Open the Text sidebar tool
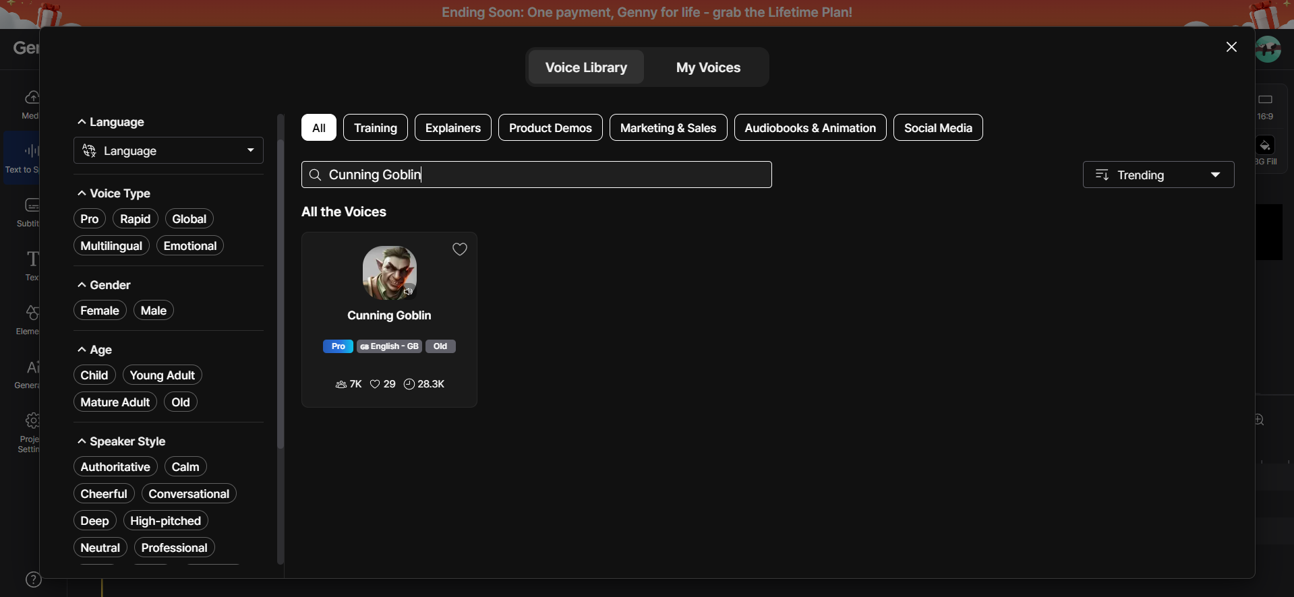The image size is (1294, 597). [32, 265]
